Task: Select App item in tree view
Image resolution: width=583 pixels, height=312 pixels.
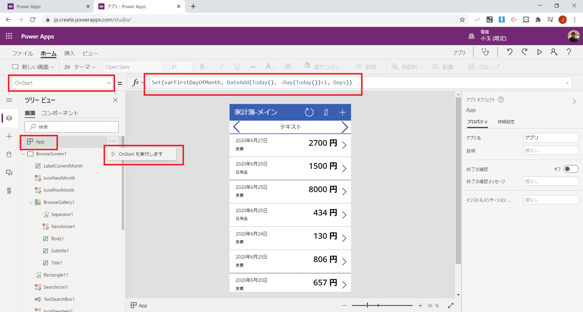Action: [x=40, y=141]
